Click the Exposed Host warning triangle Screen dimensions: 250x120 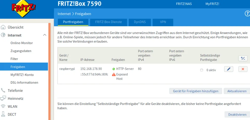(114, 74)
